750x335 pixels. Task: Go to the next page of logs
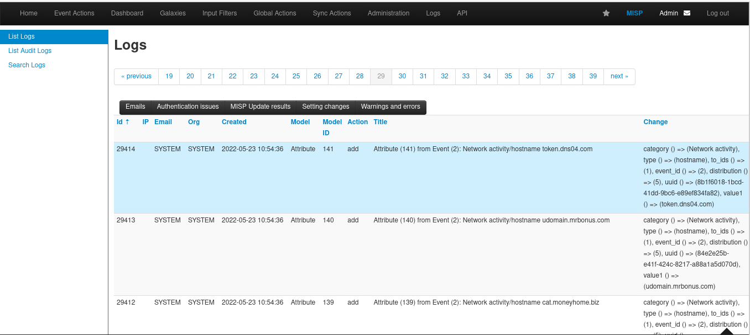[x=619, y=76]
